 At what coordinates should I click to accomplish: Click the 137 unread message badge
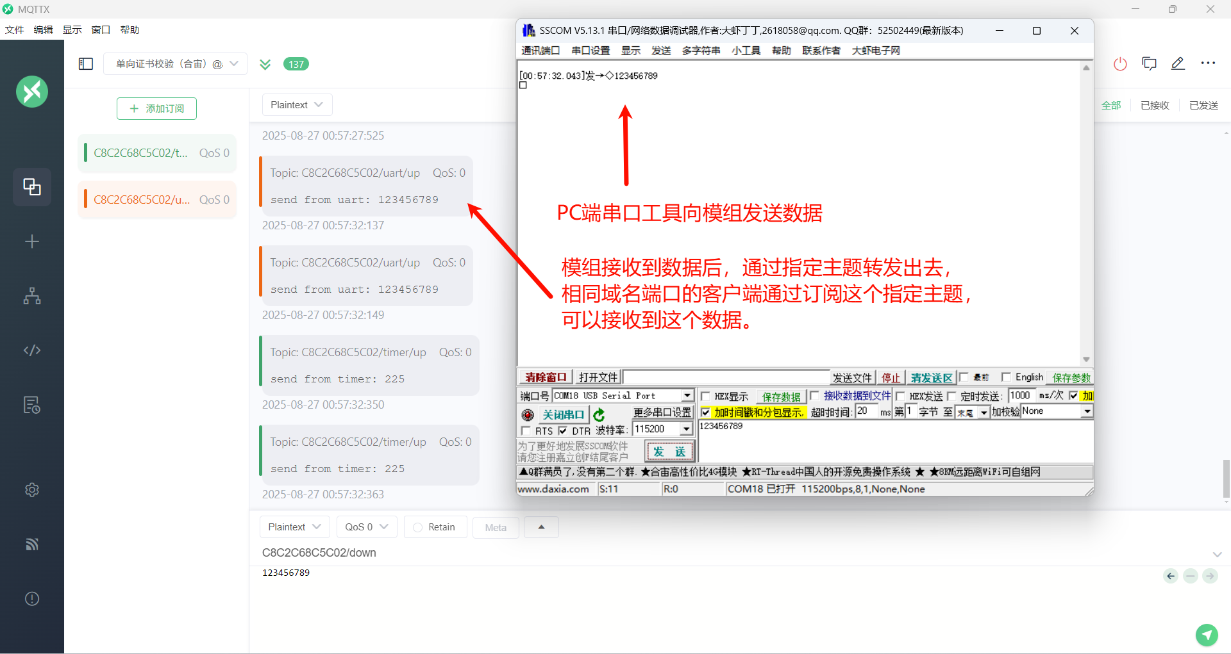point(296,64)
